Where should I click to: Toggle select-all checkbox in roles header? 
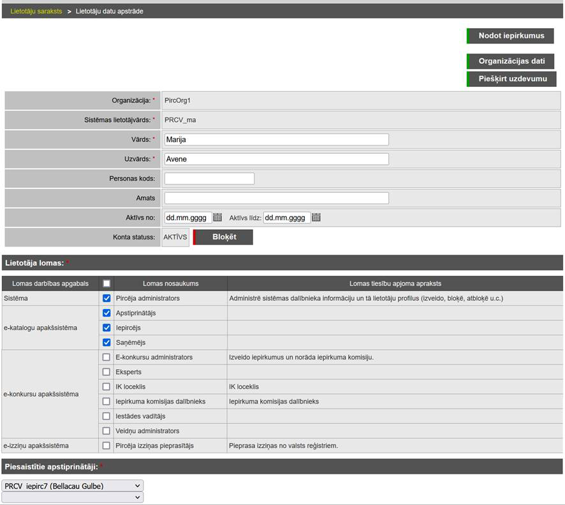106,283
